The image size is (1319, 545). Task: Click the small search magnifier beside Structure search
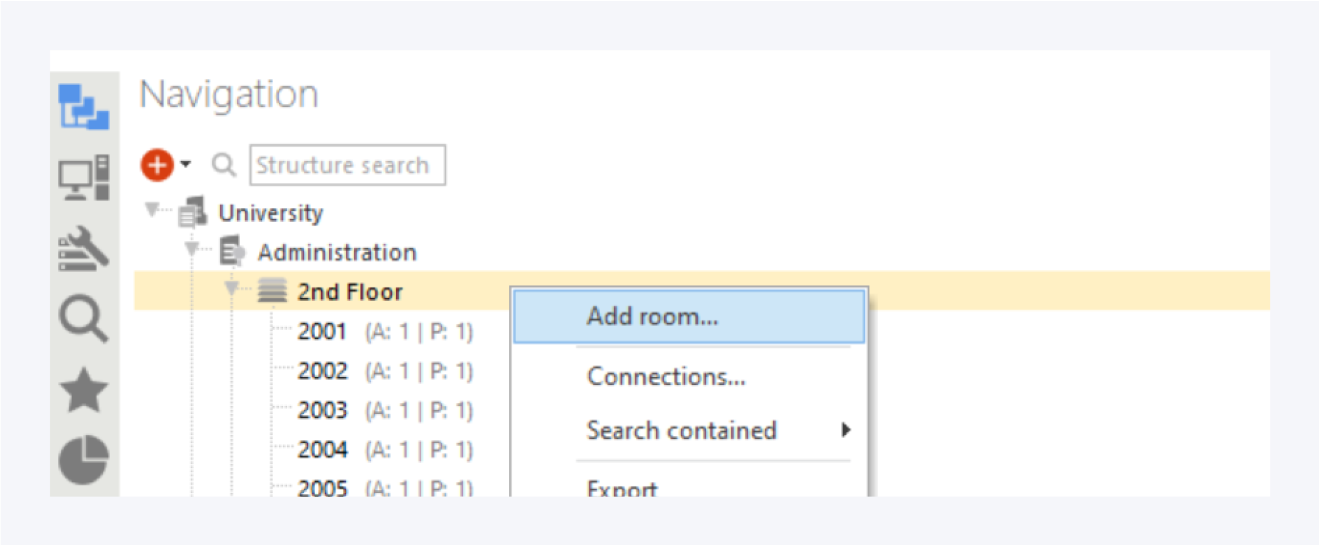(223, 165)
